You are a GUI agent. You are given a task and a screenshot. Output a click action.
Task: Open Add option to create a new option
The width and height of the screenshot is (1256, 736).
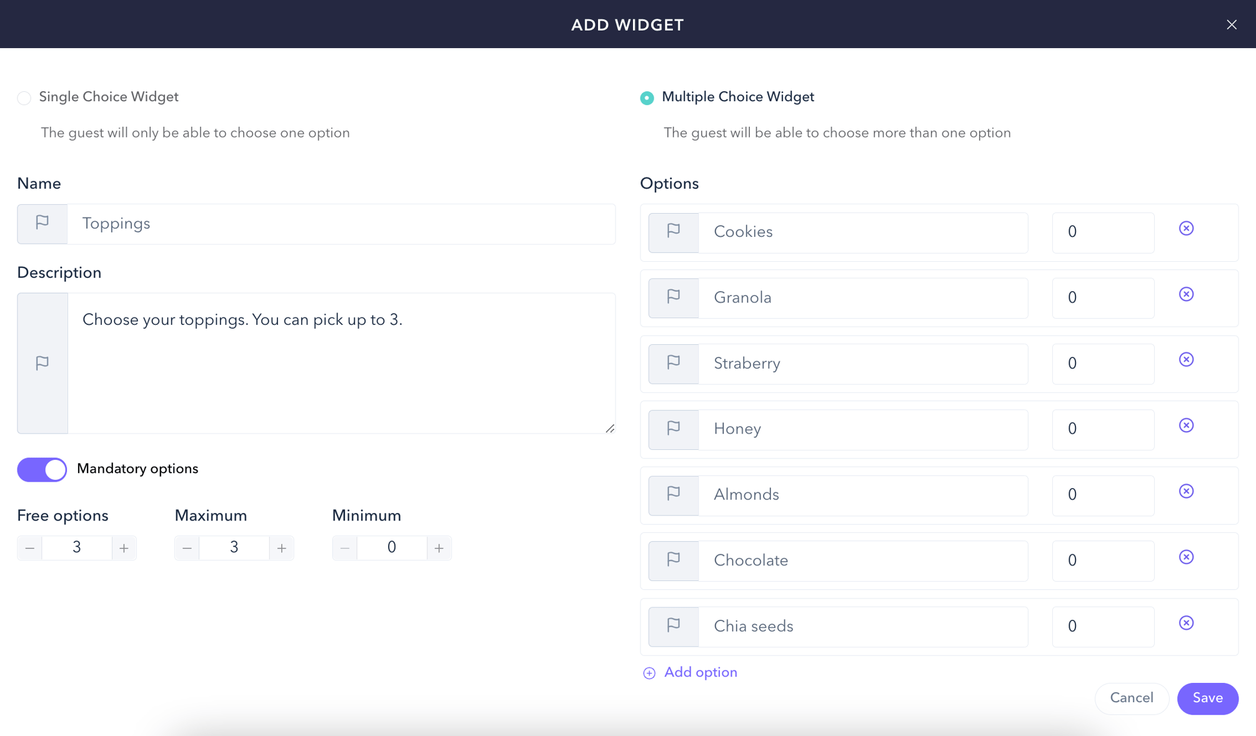pyautogui.click(x=700, y=672)
